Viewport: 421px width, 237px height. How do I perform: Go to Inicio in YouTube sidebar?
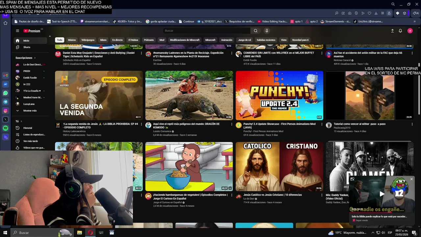coord(31,40)
